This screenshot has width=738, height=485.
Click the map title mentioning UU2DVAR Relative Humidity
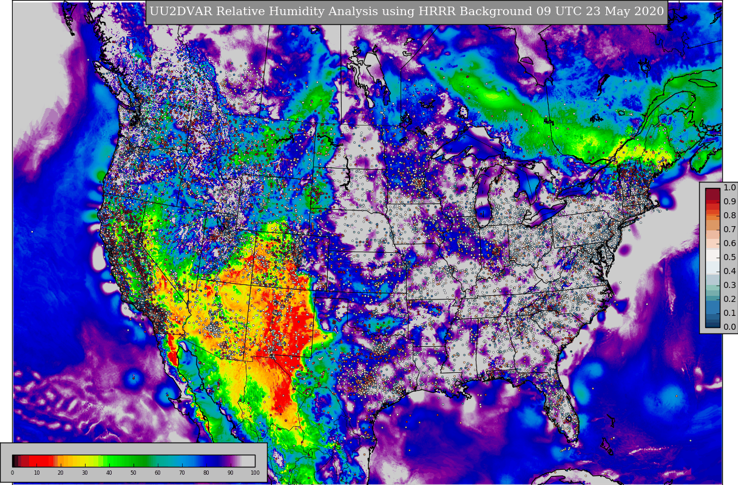(x=407, y=12)
